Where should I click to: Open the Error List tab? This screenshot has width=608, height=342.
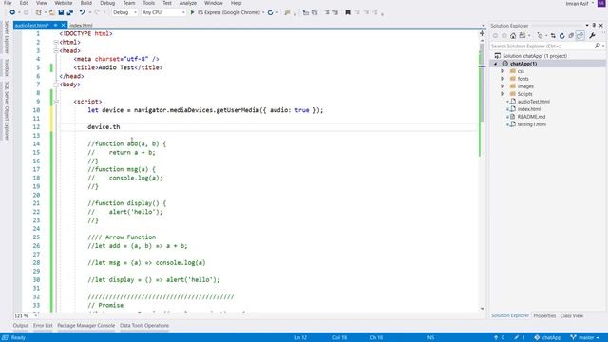coord(43,326)
